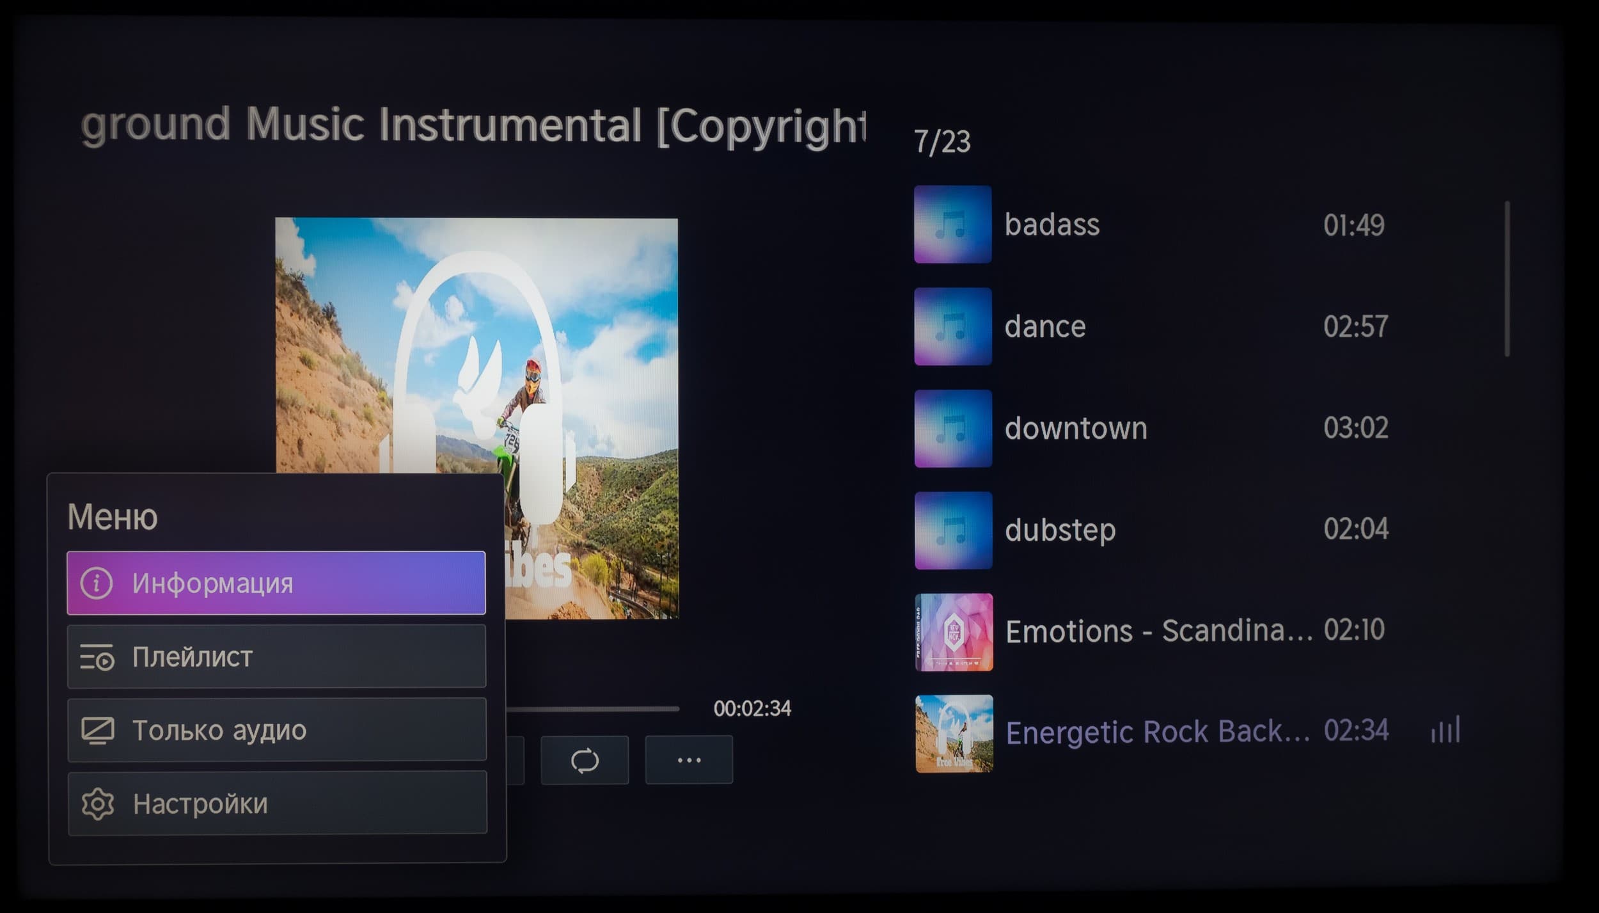
Task: Select the dance track thumbnail
Action: pos(952,326)
